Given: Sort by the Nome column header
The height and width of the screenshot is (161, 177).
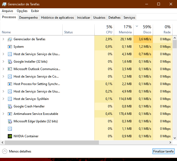Looking at the screenshot, I should point(31,30).
